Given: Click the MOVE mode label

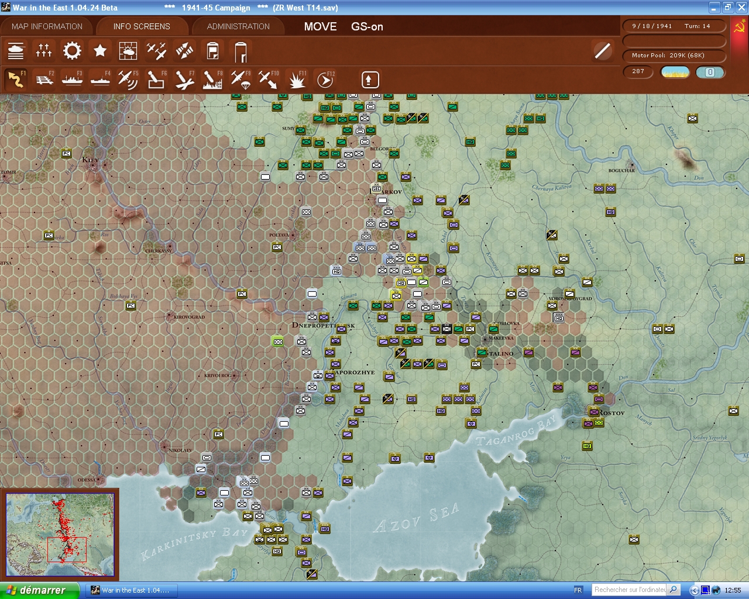Looking at the screenshot, I should point(320,26).
